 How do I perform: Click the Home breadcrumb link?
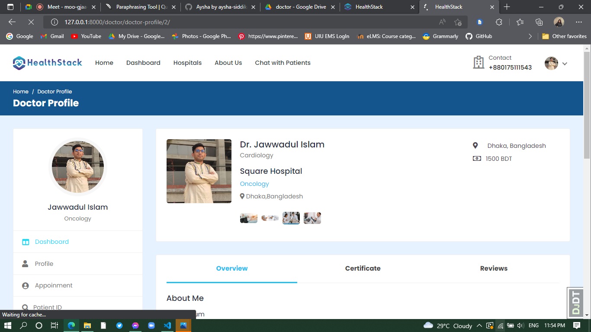tap(20, 91)
